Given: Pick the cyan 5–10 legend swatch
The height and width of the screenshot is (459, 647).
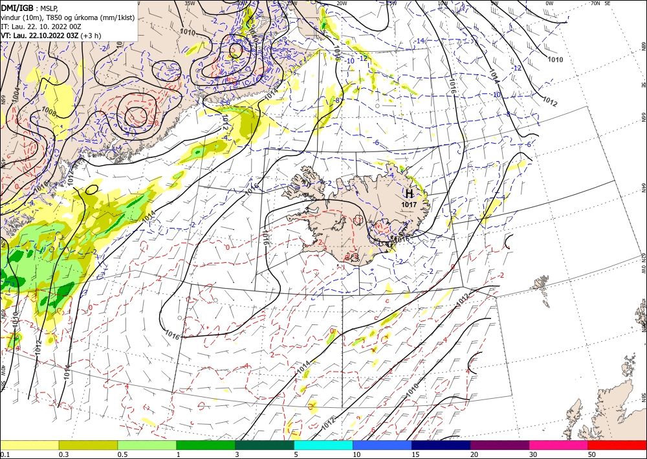Looking at the screenshot, I should tap(323, 445).
